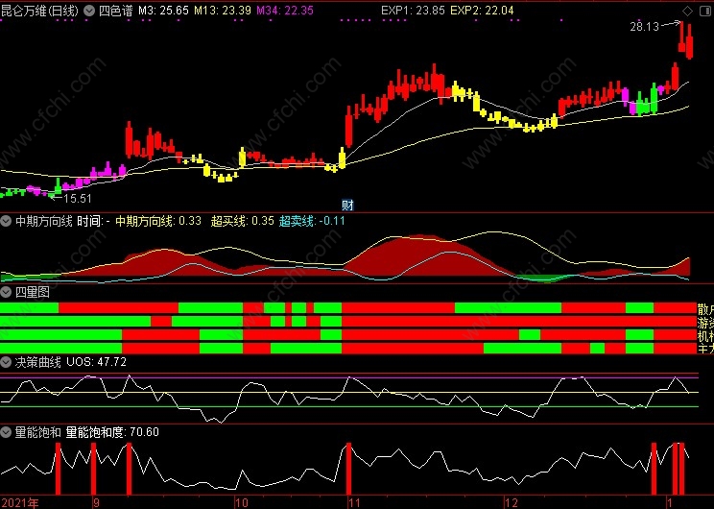Collapse the 四量图 indicator panel arrow
The image size is (714, 509).
click(7, 292)
